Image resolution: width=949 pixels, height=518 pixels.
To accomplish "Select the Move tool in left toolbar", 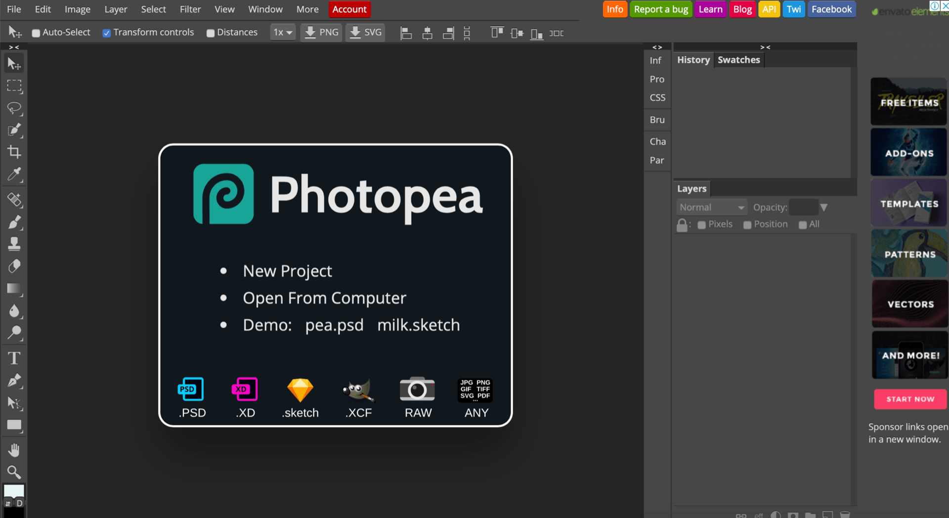I will point(14,64).
